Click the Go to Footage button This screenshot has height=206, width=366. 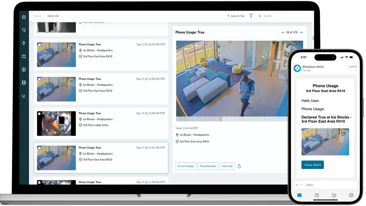pos(185,166)
